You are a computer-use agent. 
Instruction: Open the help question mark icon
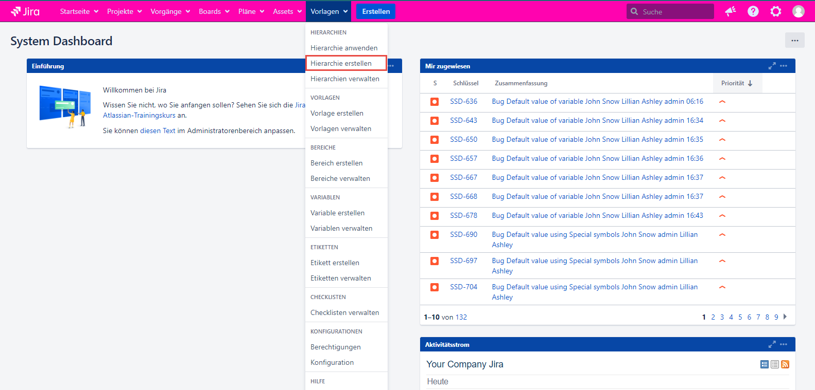pyautogui.click(x=753, y=11)
